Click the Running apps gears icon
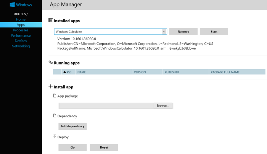The width and height of the screenshot is (267, 154). pos(50,62)
